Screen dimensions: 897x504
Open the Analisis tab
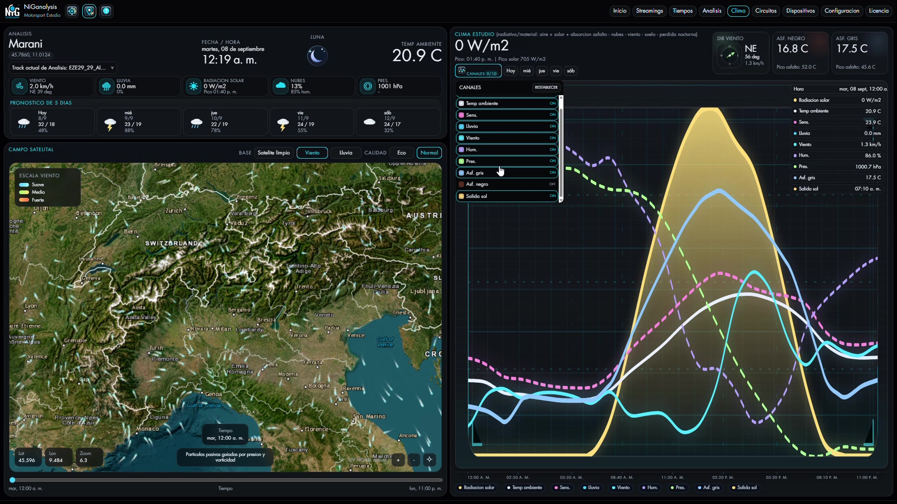(x=712, y=11)
